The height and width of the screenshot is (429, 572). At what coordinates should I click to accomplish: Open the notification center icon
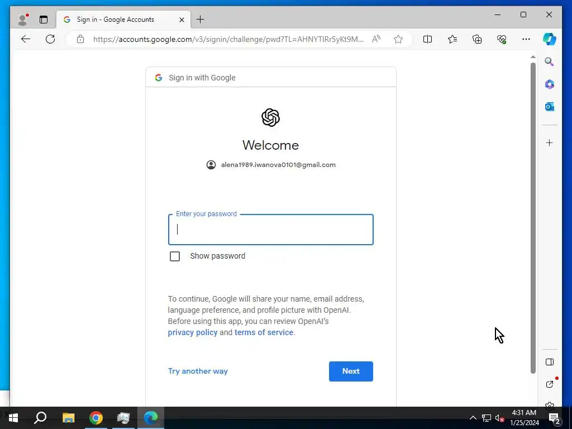coord(554,418)
